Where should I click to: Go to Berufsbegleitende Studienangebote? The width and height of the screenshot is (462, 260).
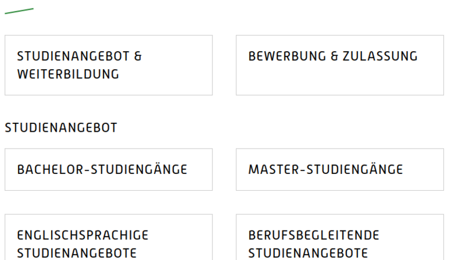pyautogui.click(x=339, y=241)
